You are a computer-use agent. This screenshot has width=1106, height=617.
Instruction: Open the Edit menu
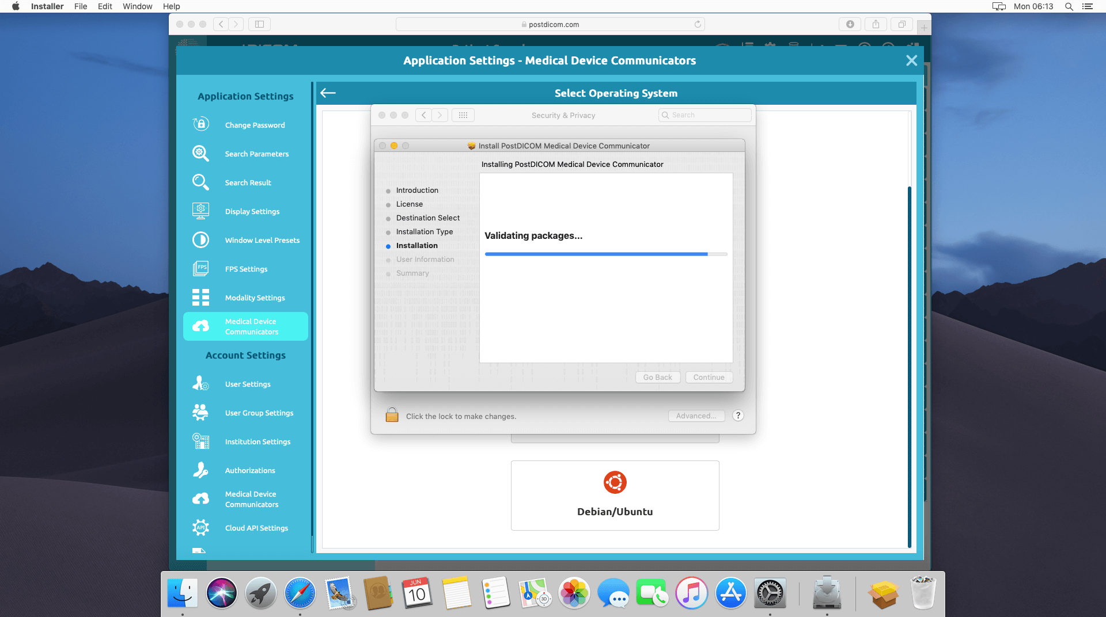click(x=105, y=6)
